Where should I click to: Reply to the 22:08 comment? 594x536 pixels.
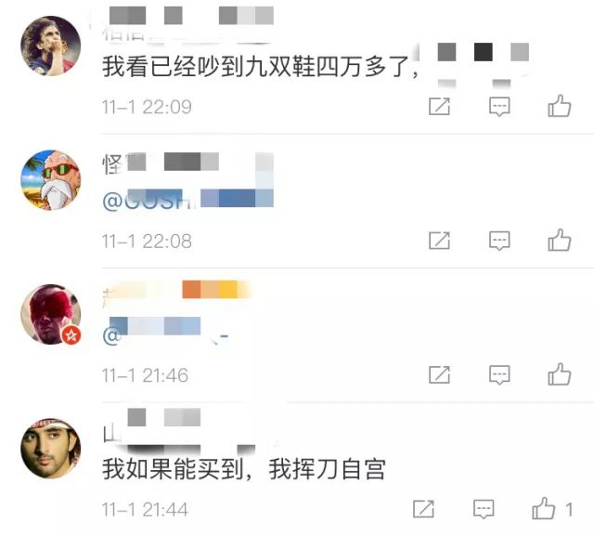[499, 241]
